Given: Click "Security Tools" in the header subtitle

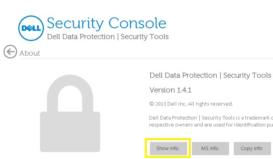Looking at the screenshot, I should pyautogui.click(x=144, y=37).
